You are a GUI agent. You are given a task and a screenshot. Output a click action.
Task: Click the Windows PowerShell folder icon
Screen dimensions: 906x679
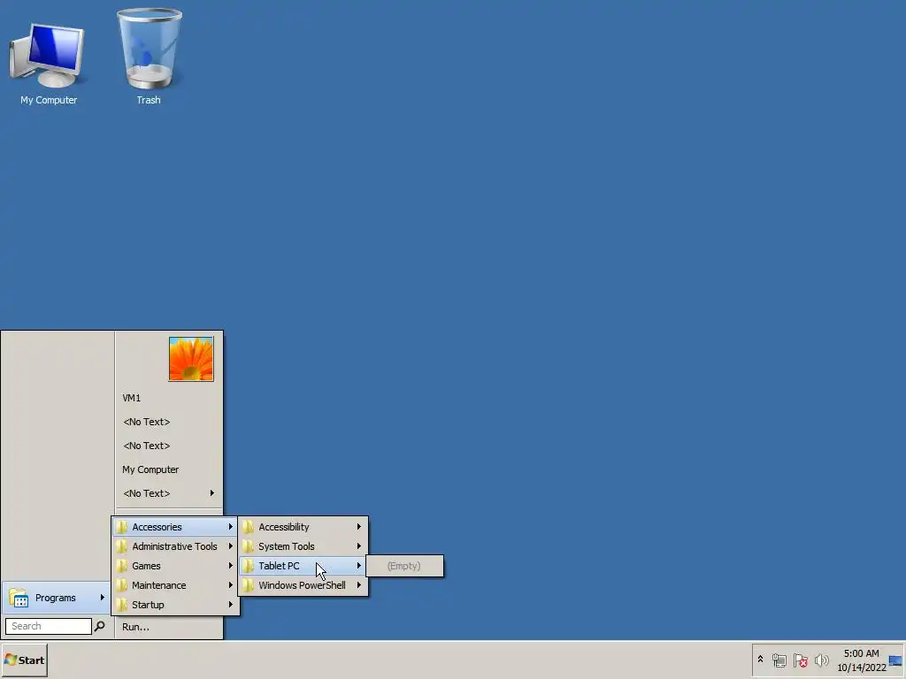[x=248, y=585]
